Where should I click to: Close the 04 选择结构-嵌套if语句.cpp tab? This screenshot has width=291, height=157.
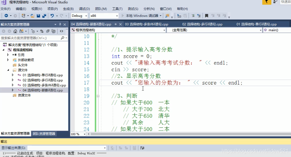click(x=121, y=24)
